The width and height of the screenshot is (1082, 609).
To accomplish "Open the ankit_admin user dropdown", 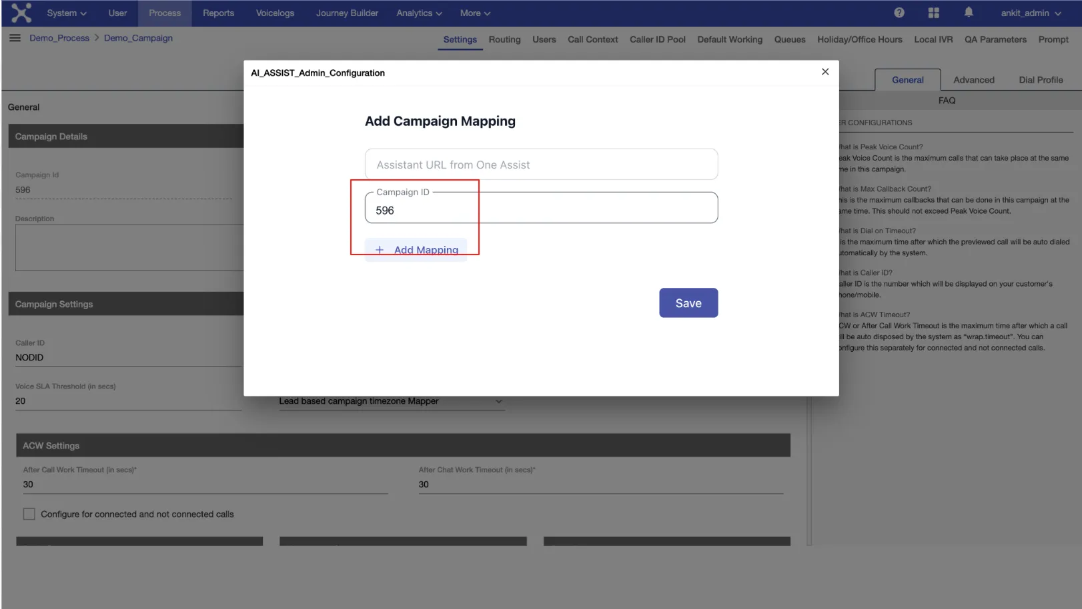I will point(1031,13).
